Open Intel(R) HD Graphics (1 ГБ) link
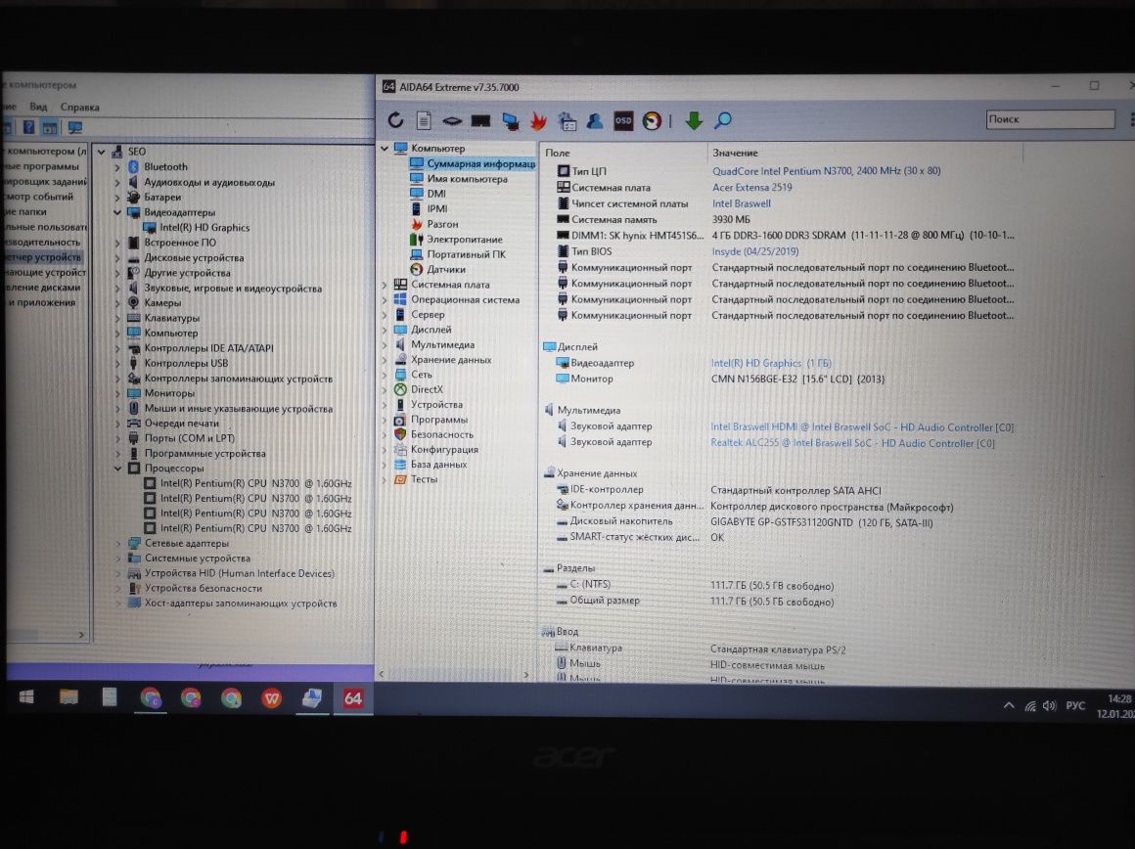Screen dimensions: 1135x849 click(x=771, y=363)
